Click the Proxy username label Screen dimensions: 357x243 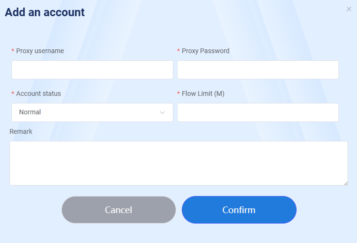pyautogui.click(x=40, y=51)
